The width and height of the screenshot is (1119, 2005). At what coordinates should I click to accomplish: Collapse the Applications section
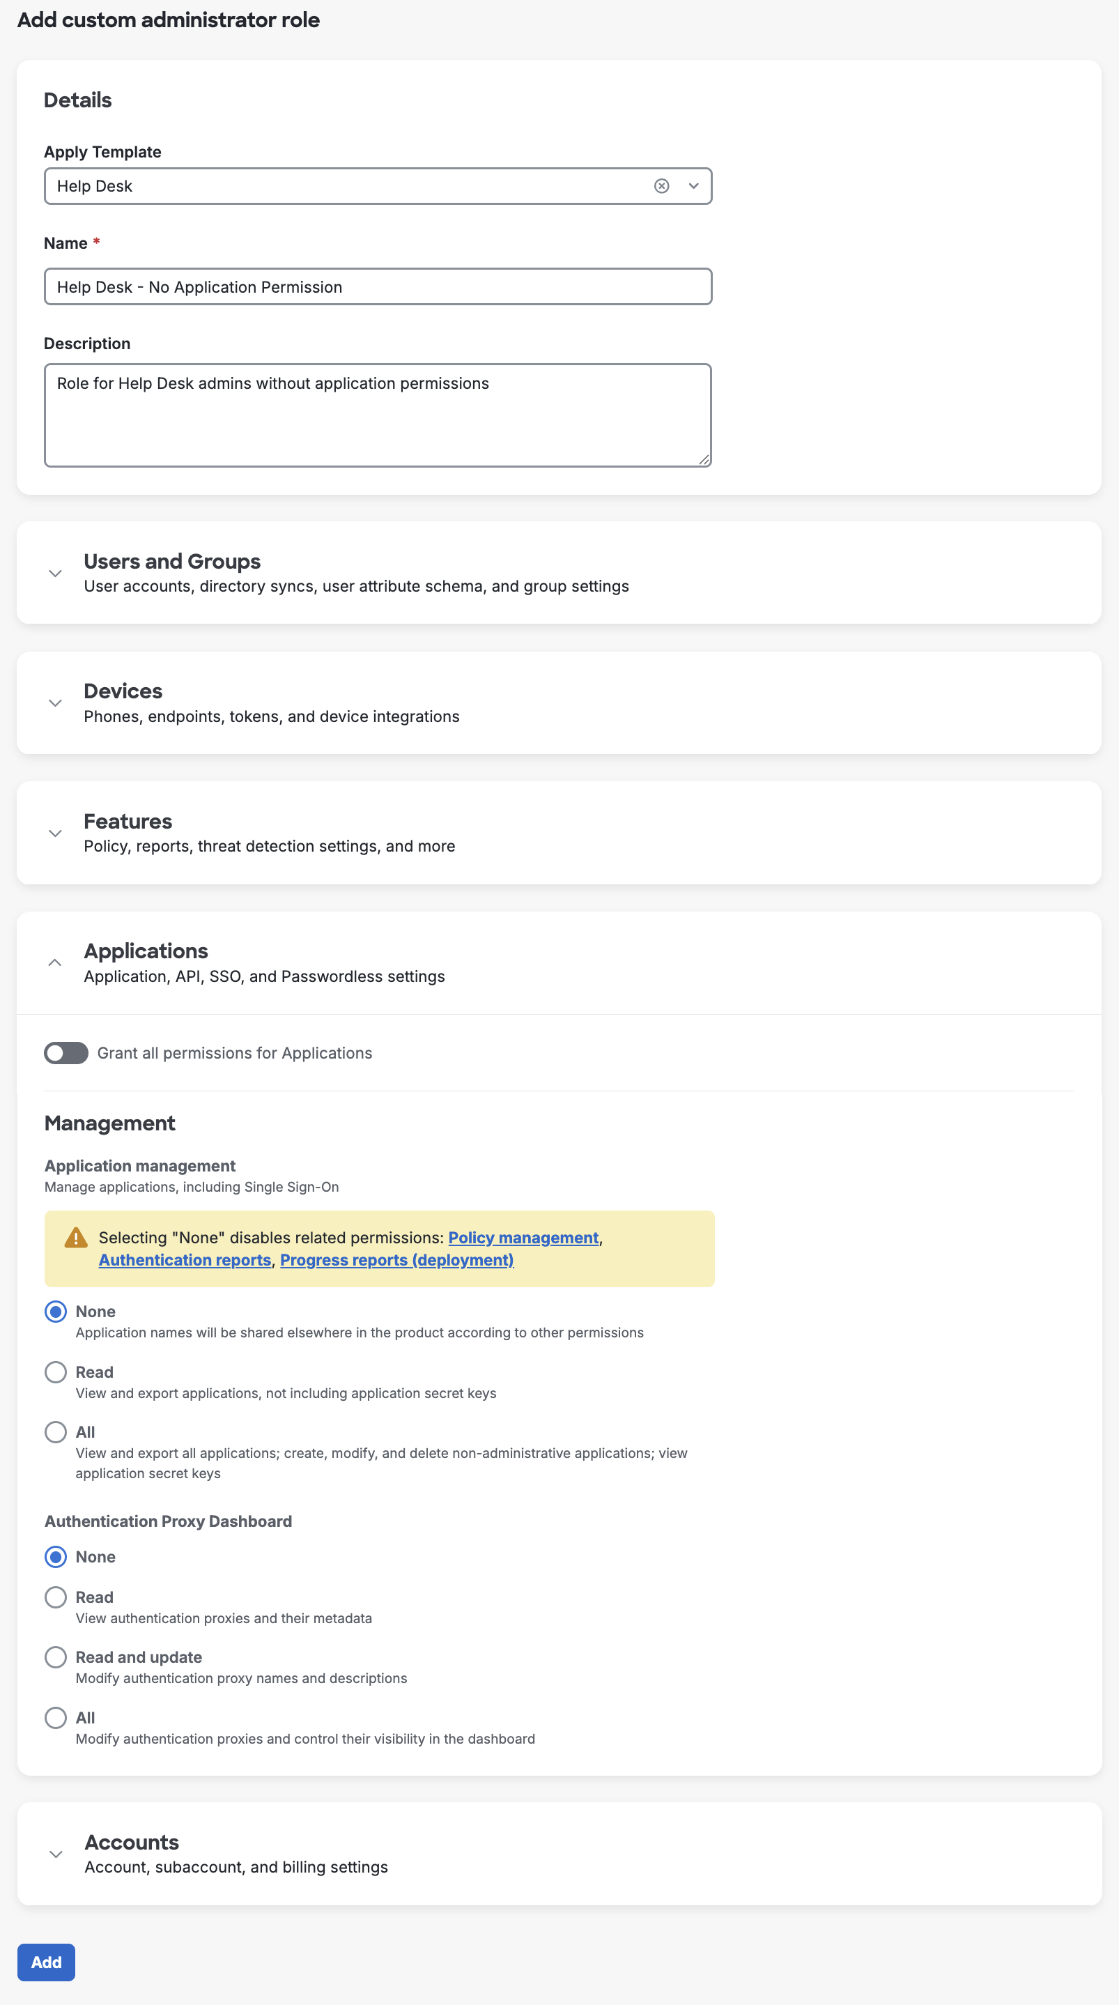pyautogui.click(x=55, y=963)
